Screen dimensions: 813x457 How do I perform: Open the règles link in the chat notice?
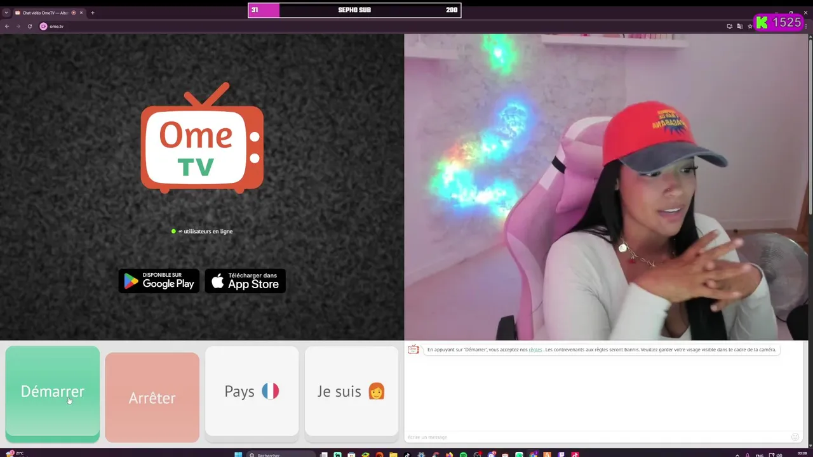pos(535,350)
